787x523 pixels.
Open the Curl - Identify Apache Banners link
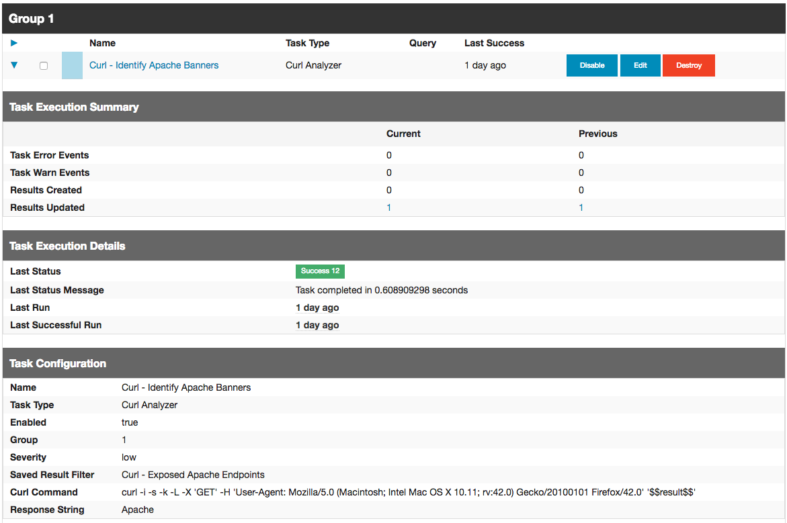pos(154,65)
